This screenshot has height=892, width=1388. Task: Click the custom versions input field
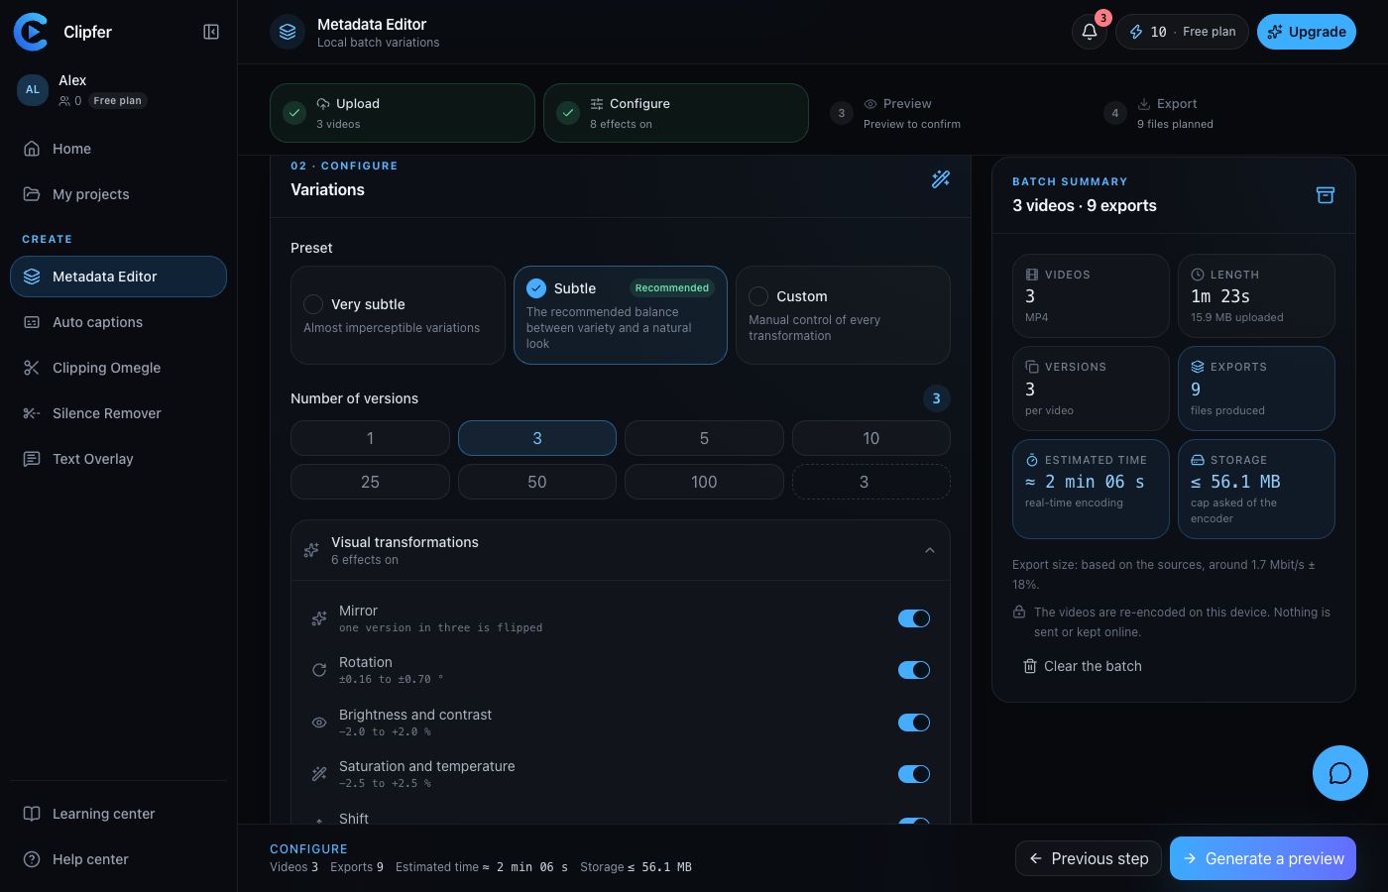pos(871,482)
